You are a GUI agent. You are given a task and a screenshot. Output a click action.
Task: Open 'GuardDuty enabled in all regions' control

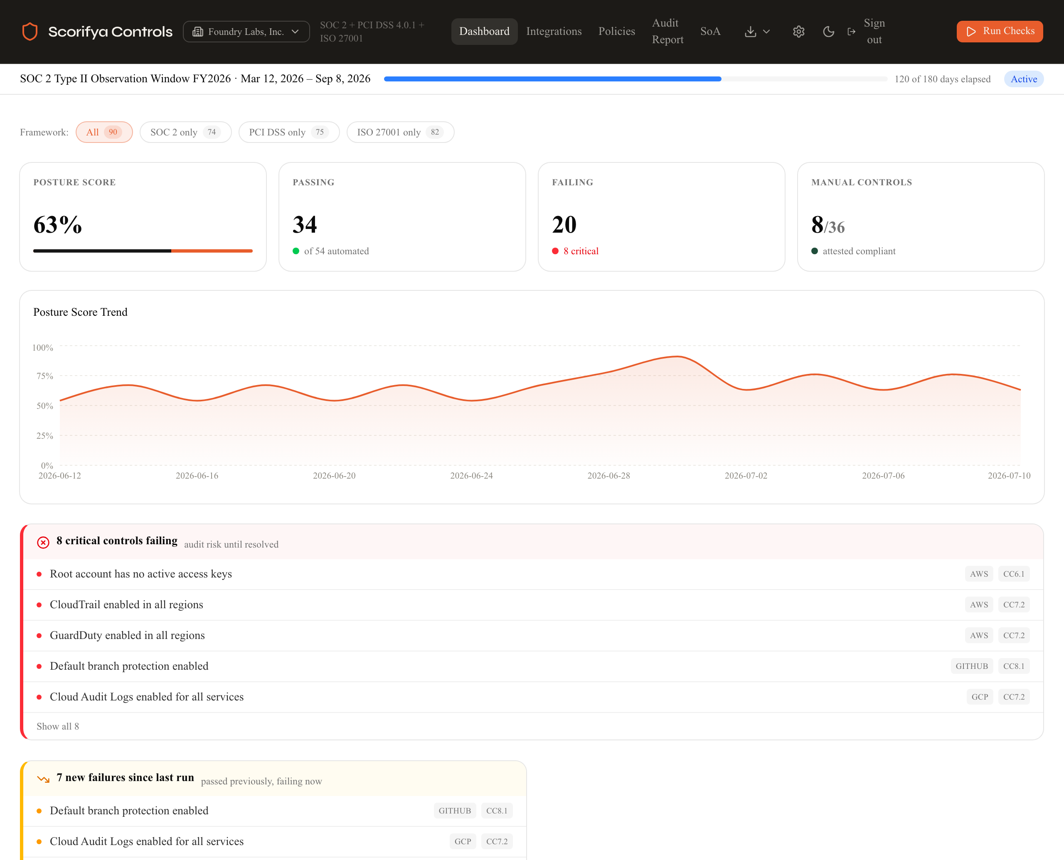tap(533, 636)
